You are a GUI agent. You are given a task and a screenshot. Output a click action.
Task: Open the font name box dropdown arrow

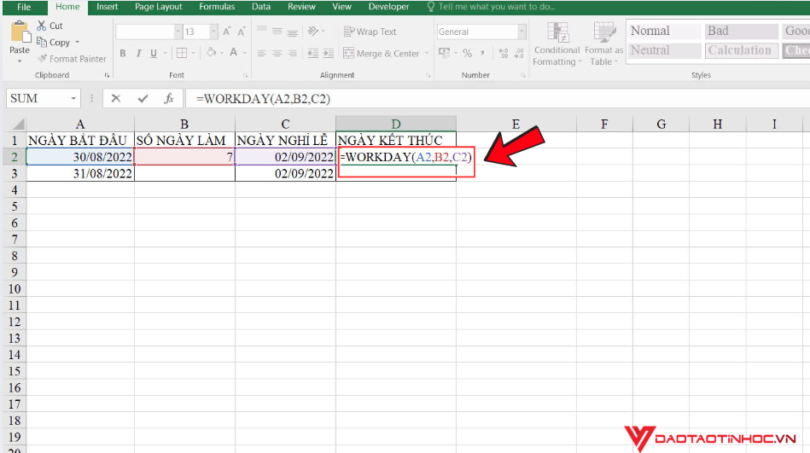[178, 32]
